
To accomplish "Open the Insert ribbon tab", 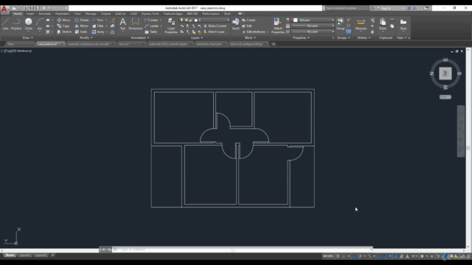I will tap(30, 14).
